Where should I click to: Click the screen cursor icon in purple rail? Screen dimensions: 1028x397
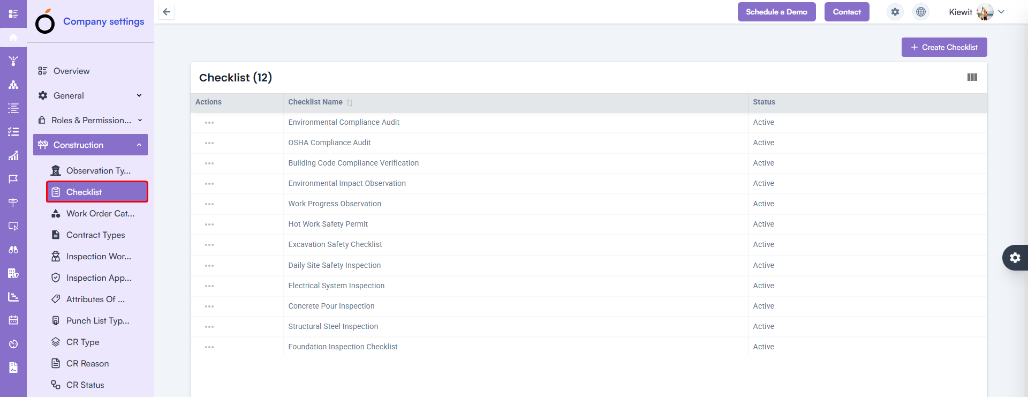(x=13, y=226)
